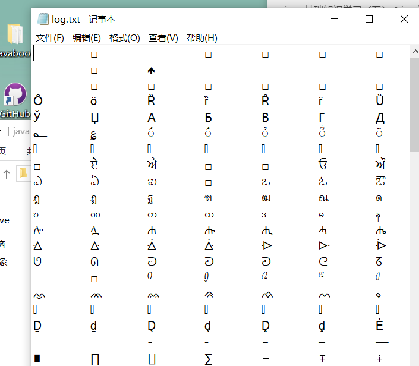Click the Cyrillic letter Д in text
419x366 pixels.
click(380, 118)
